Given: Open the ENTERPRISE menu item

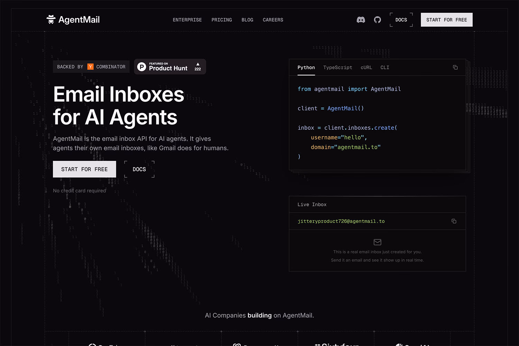Looking at the screenshot, I should click(x=187, y=20).
